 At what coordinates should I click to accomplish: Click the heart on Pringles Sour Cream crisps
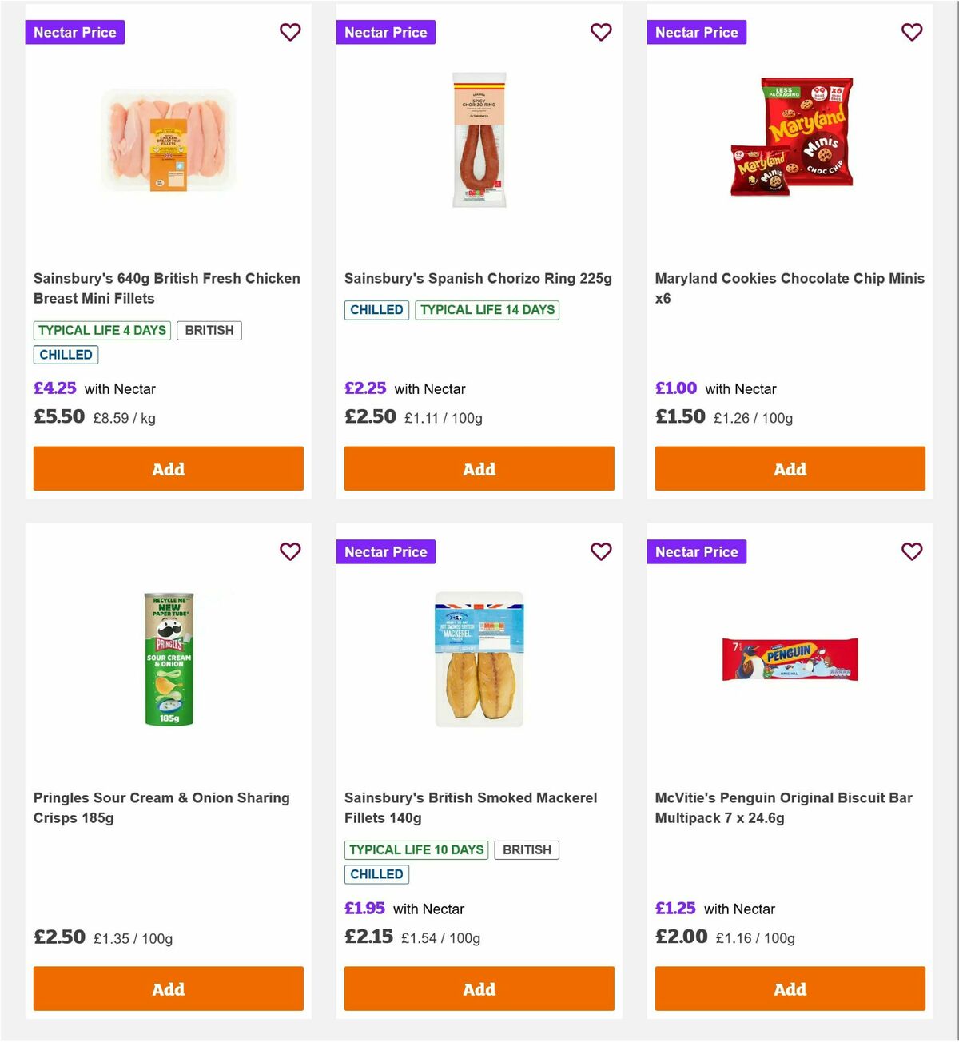click(290, 551)
